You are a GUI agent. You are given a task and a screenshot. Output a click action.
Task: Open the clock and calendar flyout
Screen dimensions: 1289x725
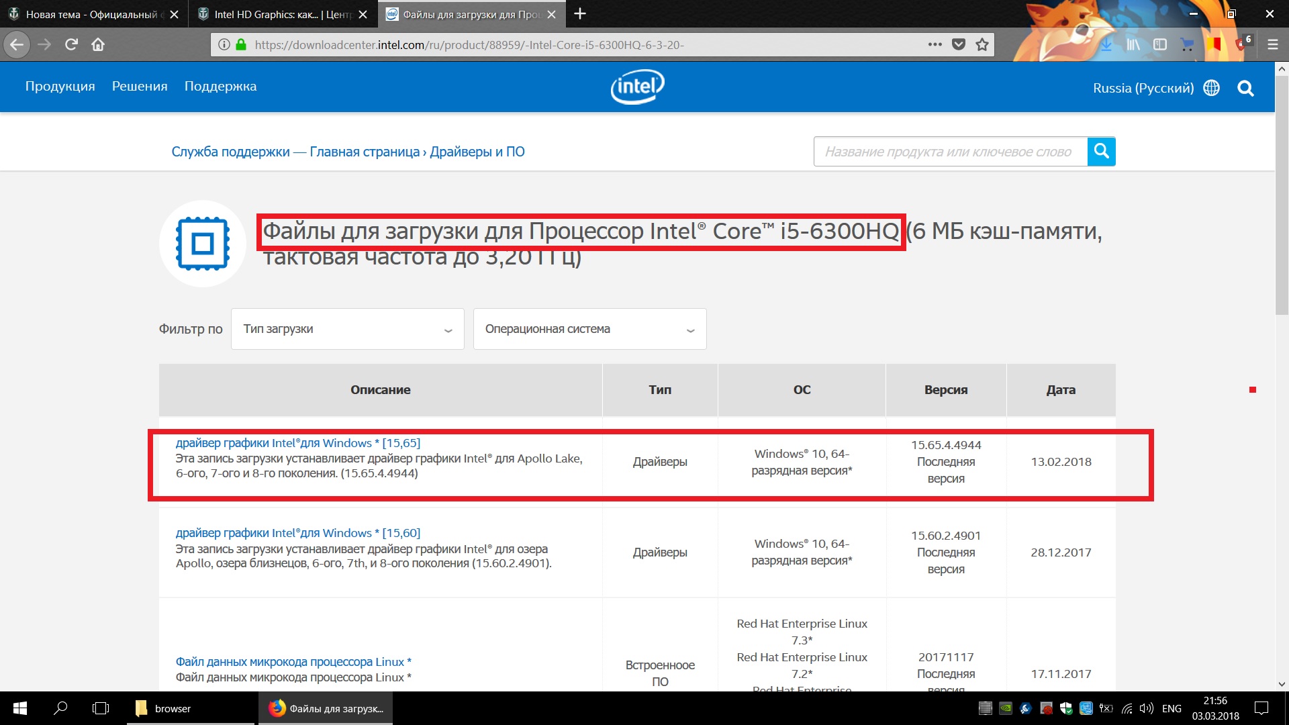pos(1215,708)
